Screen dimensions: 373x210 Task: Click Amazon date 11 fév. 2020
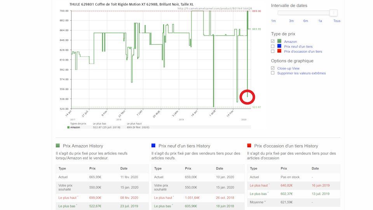(129, 177)
